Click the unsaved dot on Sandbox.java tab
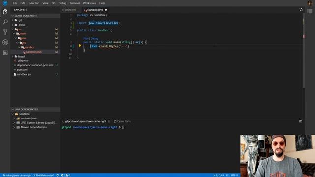 [106, 10]
